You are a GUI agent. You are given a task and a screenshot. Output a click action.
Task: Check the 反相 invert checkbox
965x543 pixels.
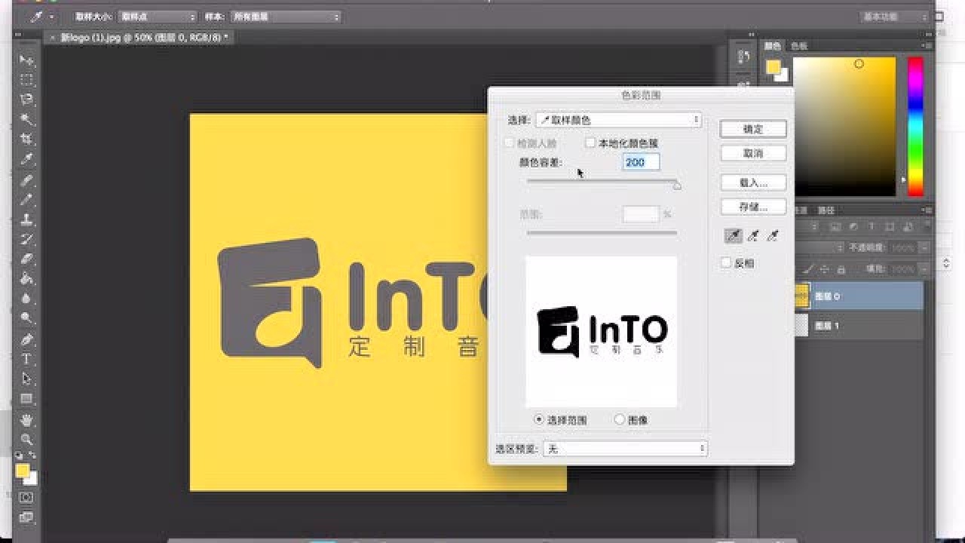726,262
